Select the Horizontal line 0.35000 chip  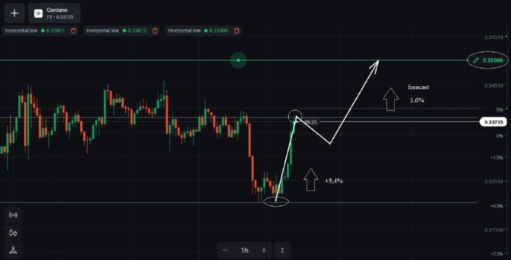(203, 31)
